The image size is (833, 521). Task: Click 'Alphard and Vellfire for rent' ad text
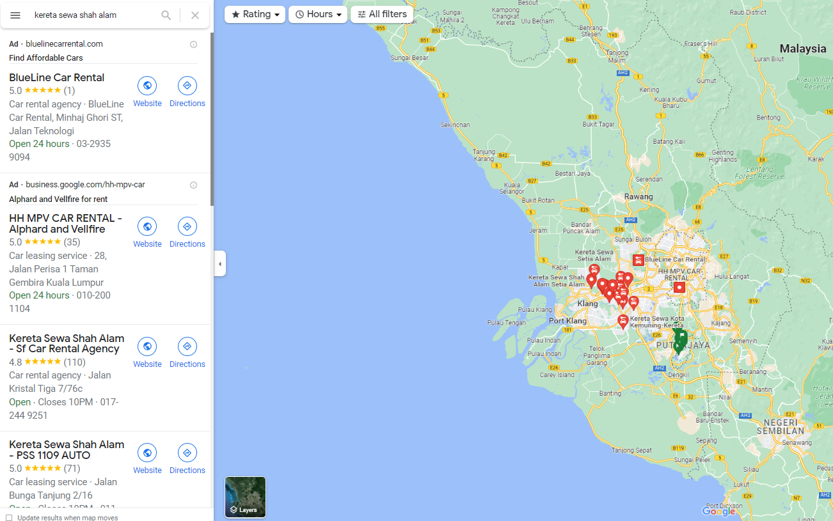(x=58, y=199)
